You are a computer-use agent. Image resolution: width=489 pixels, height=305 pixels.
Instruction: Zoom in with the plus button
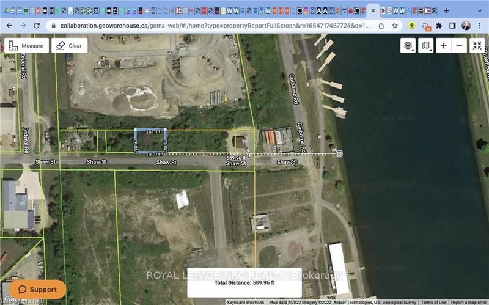tap(443, 45)
